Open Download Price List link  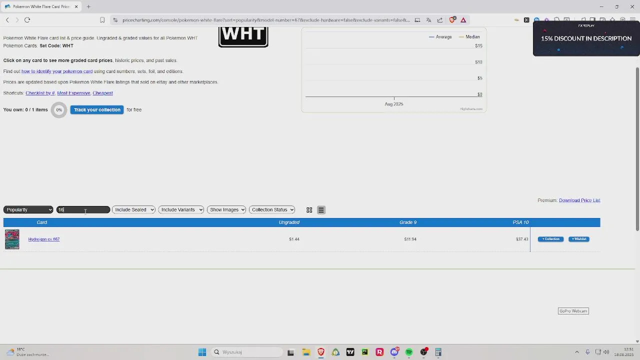(x=579, y=200)
